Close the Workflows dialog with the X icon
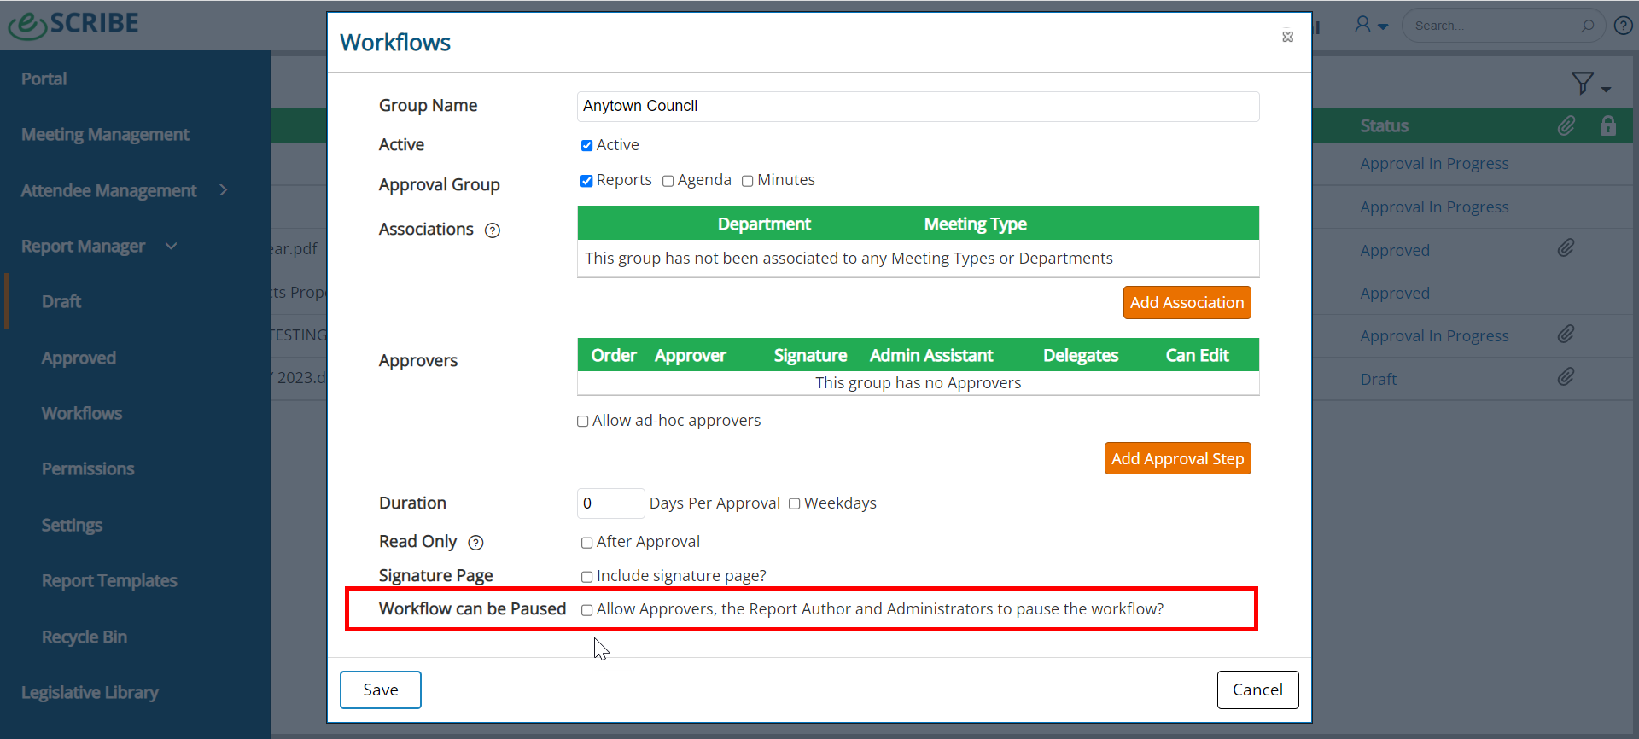1639x739 pixels. (1287, 37)
